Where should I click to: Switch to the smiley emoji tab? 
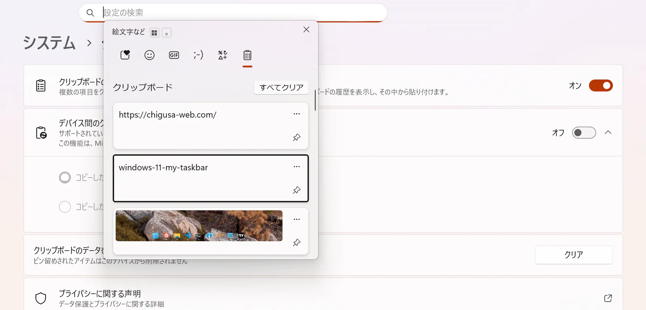(x=149, y=55)
